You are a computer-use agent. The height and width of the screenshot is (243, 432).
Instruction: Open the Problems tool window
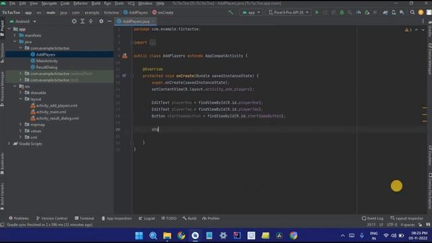coord(19,218)
